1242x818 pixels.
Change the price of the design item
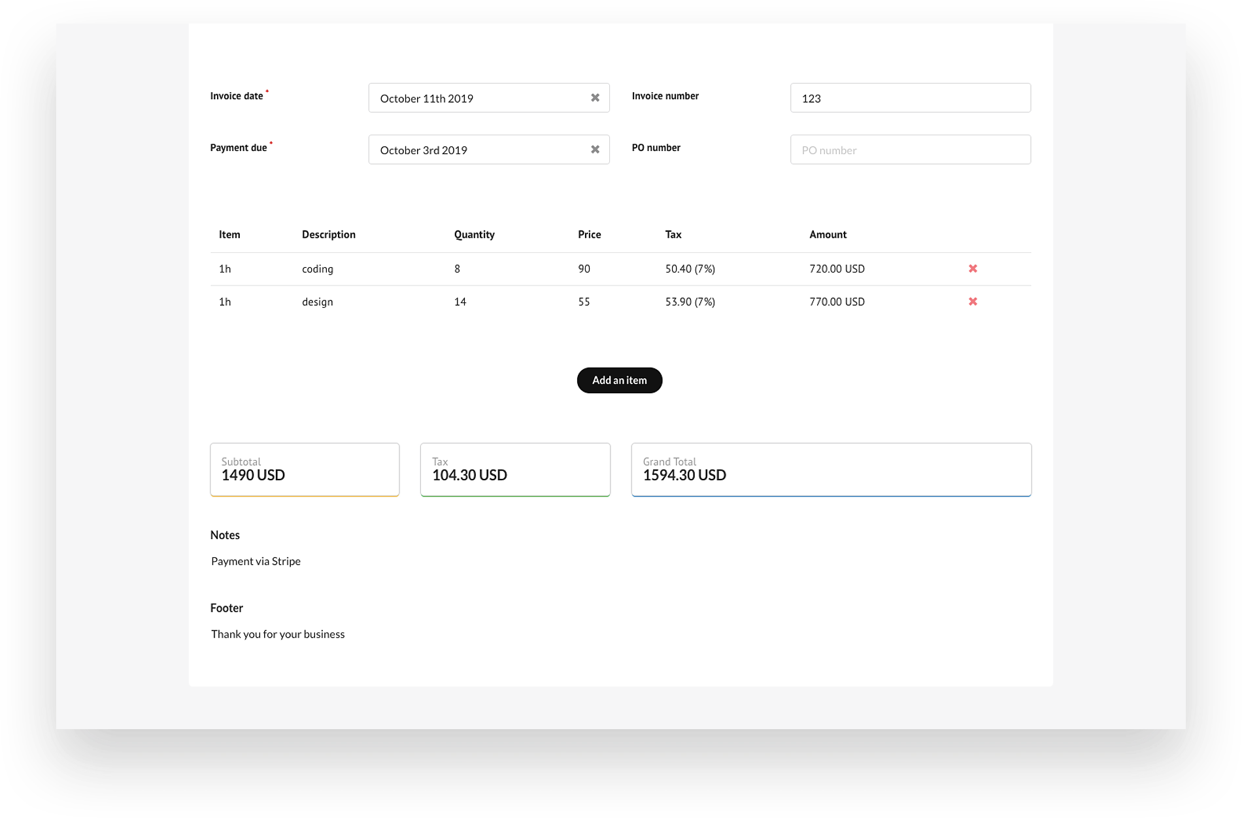point(584,301)
